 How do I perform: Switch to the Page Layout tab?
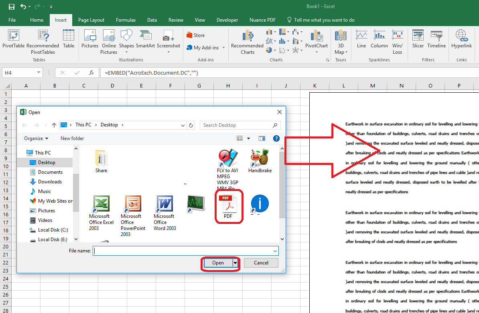tap(91, 20)
